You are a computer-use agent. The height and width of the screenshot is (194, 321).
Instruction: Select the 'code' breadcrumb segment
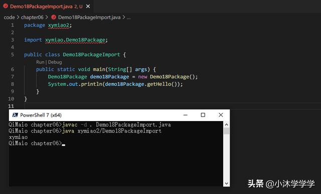(9, 17)
